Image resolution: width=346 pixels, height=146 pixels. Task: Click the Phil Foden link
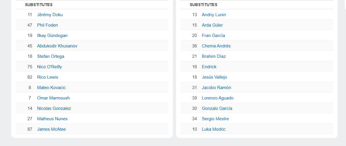[x=47, y=25]
